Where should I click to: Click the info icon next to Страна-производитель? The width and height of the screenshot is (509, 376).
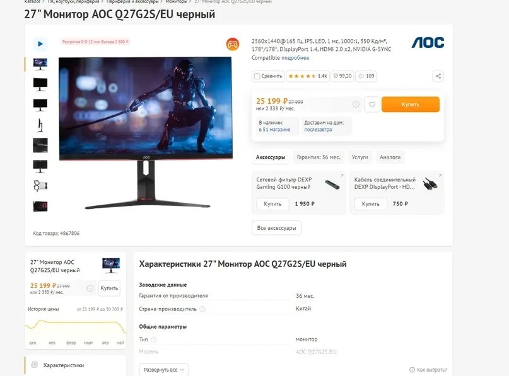point(202,309)
